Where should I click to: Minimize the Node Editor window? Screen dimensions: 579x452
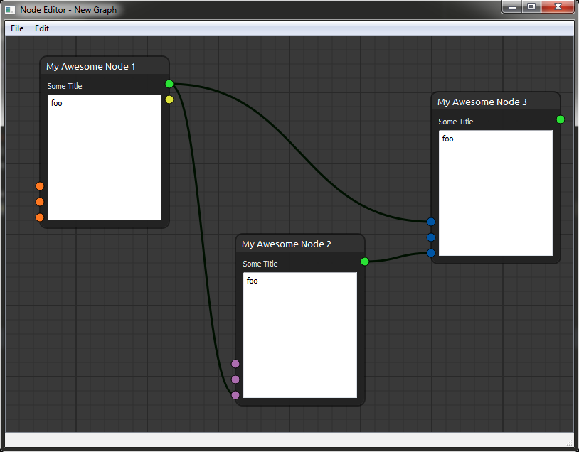point(512,6)
